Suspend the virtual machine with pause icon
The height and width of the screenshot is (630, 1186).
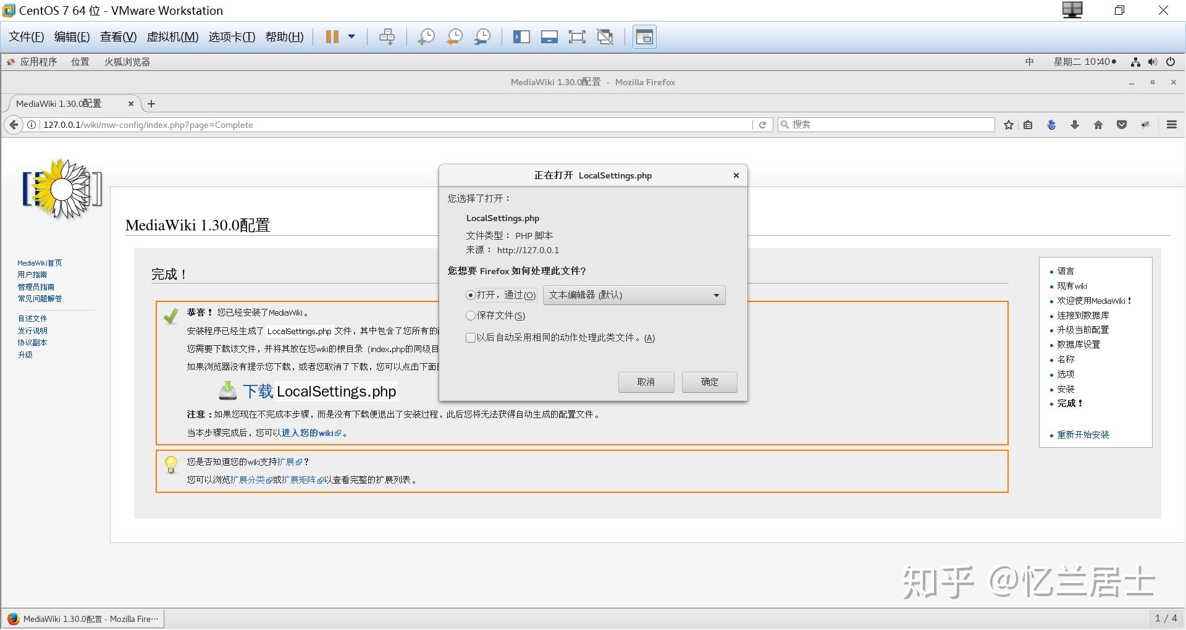pos(332,36)
